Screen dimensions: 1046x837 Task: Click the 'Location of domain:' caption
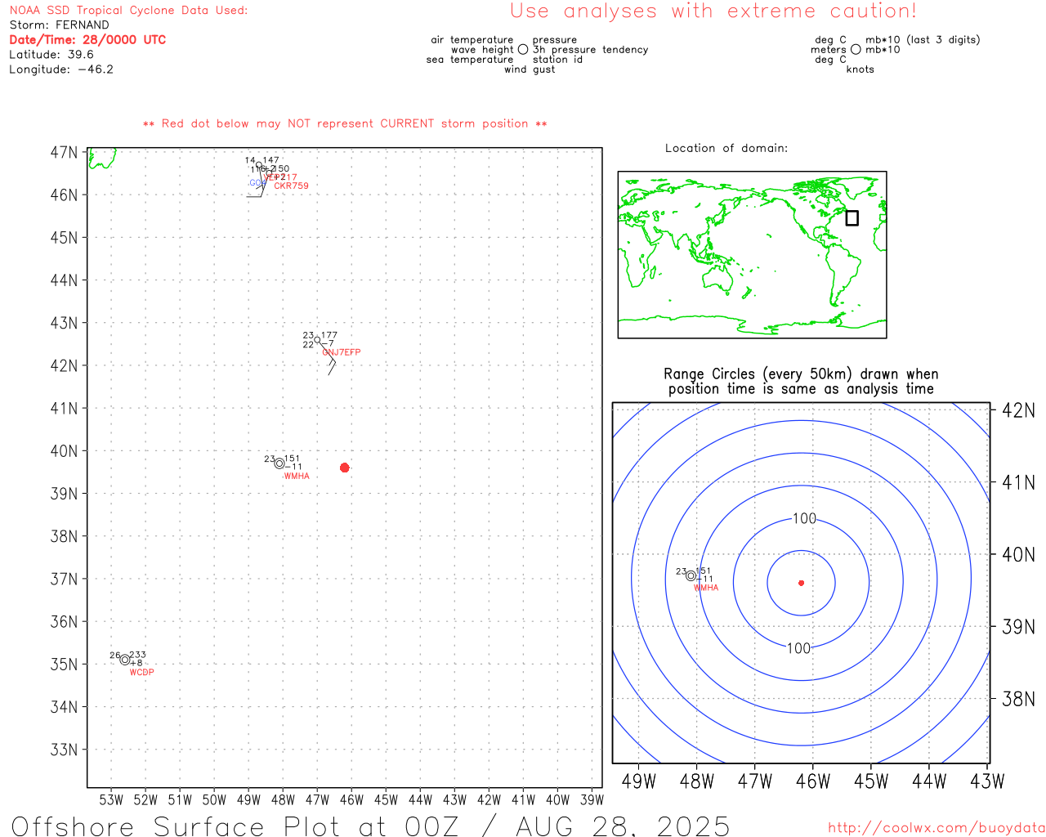(726, 148)
